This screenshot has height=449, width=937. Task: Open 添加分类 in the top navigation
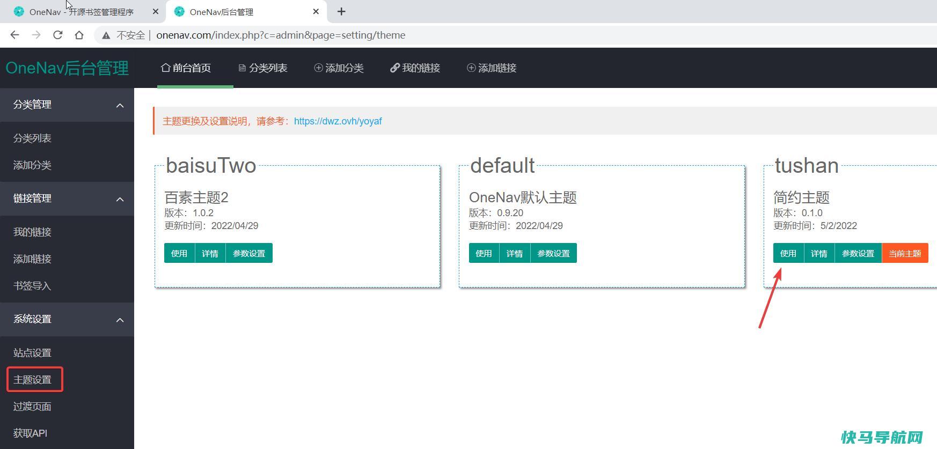(339, 68)
